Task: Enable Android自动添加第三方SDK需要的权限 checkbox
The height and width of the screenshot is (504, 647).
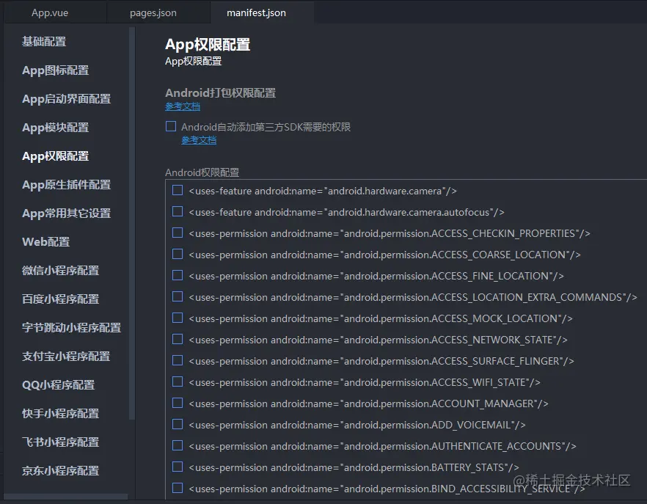Action: pyautogui.click(x=171, y=126)
